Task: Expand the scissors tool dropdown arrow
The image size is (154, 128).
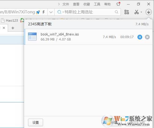Action: [141, 12]
